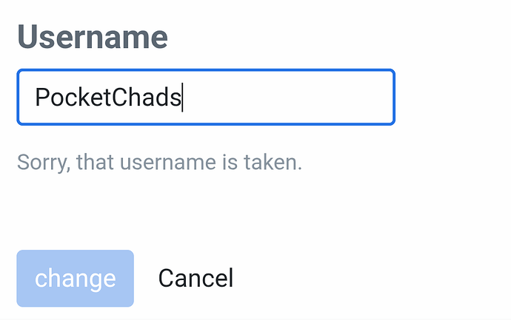Click the word 'Pocket' in the input
Screen dimensions: 511x320
click(x=68, y=98)
